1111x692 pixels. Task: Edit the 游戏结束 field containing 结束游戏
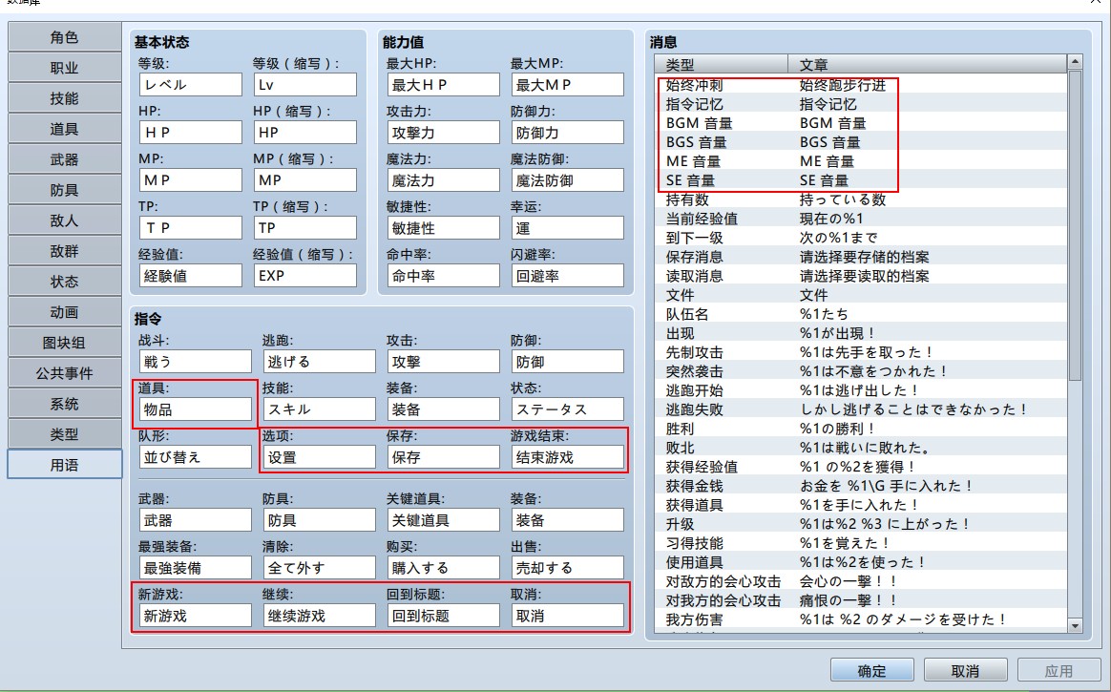pyautogui.click(x=568, y=457)
